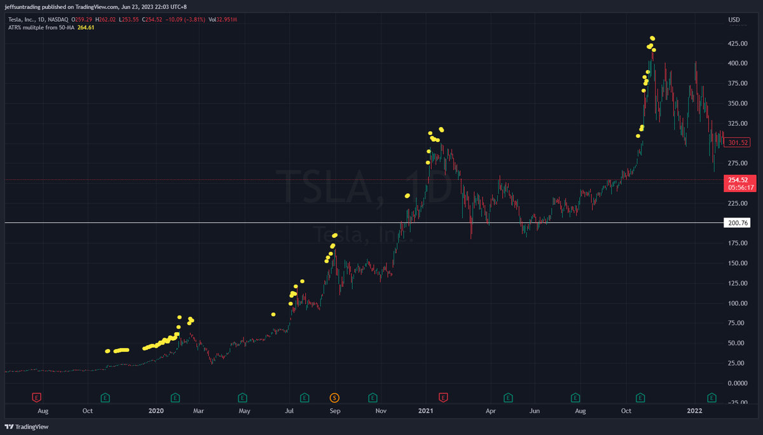Click the yellow 264.61 indicator value
763x435 pixels.
point(85,28)
